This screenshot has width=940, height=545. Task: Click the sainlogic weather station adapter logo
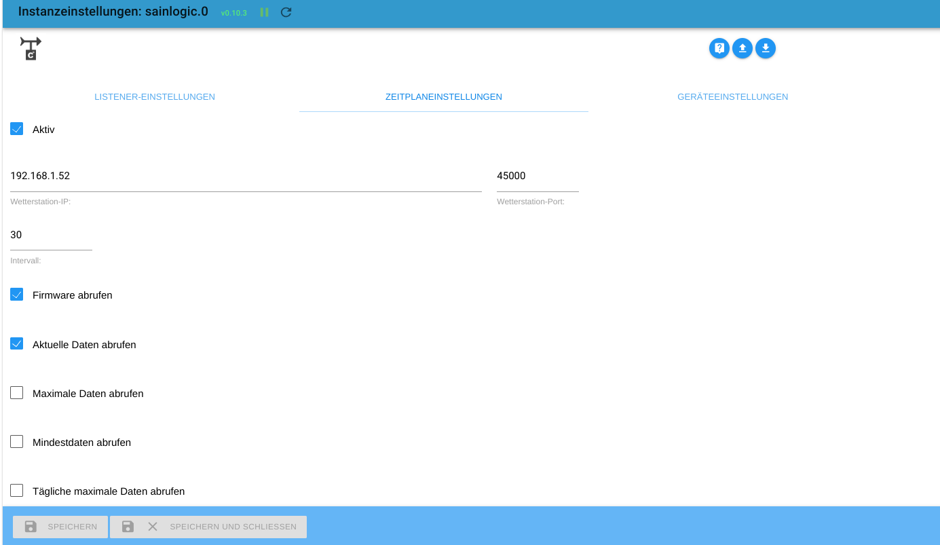(31, 48)
